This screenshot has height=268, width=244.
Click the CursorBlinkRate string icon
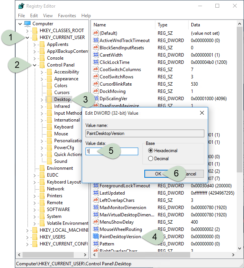[x=95, y=84]
